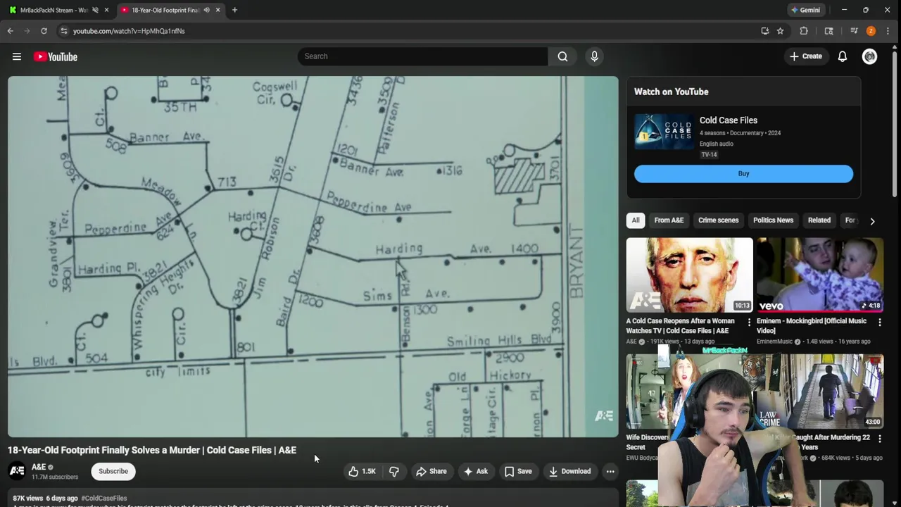
Task: Open the YouTube guide hamburger menu
Action: point(17,56)
